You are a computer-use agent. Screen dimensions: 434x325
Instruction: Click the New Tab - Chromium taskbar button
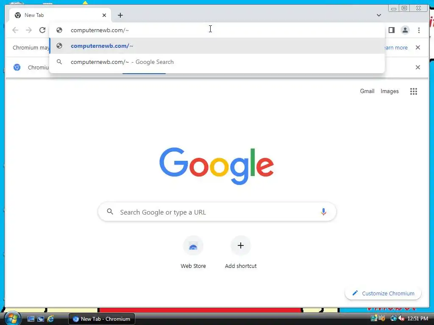tap(102, 319)
